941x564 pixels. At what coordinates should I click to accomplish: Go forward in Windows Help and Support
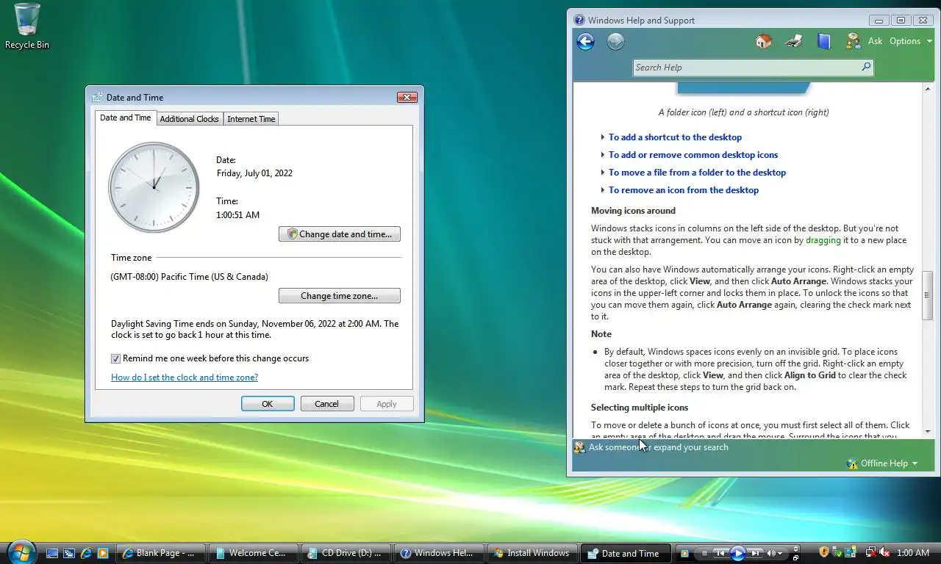pos(615,42)
